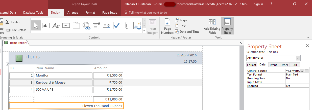Click the Tell me search box

tap(148, 12)
